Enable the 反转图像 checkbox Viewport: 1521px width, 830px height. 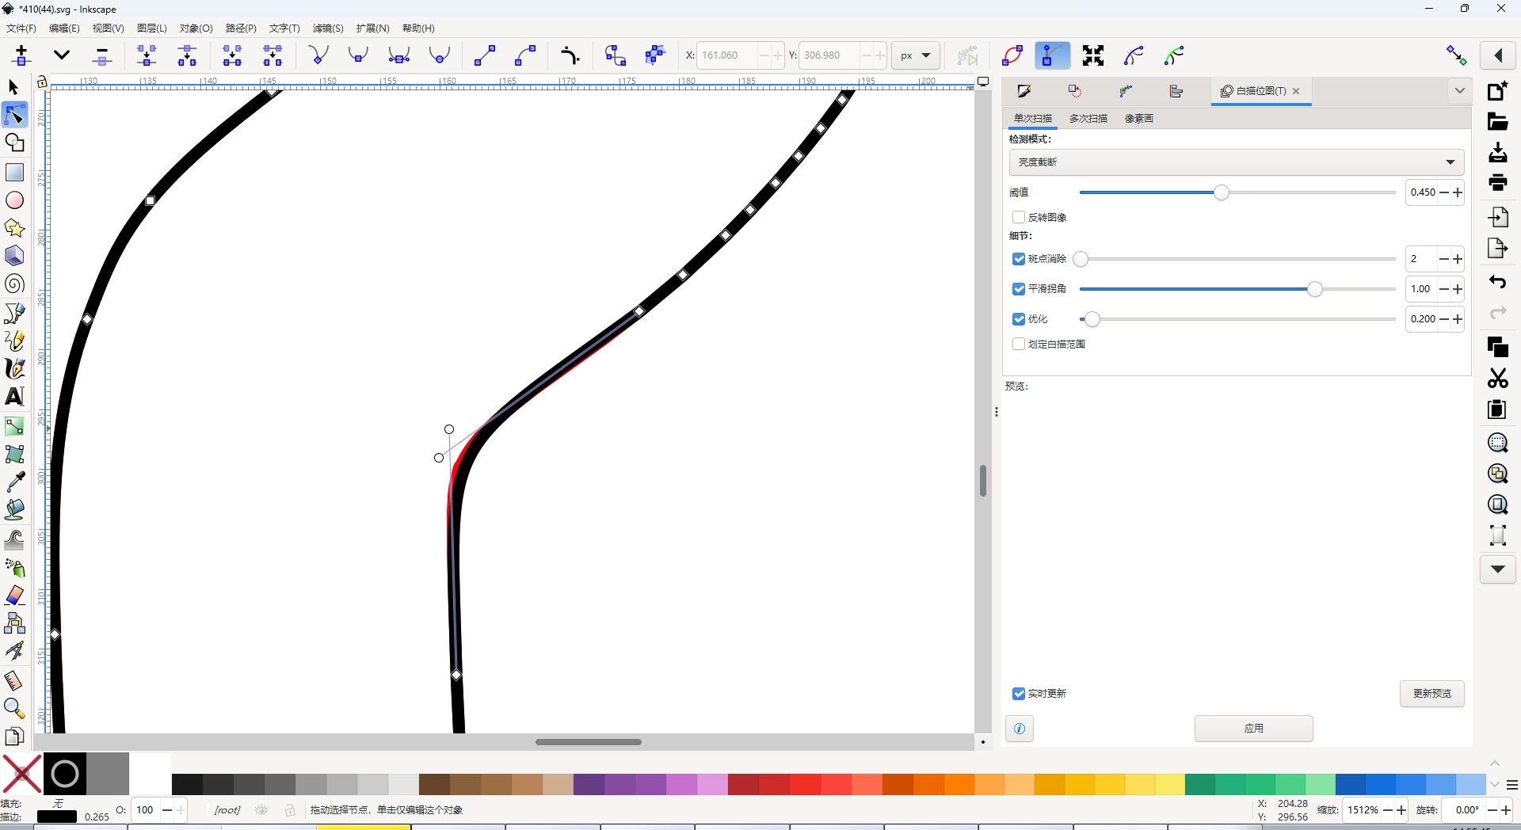tap(1019, 217)
